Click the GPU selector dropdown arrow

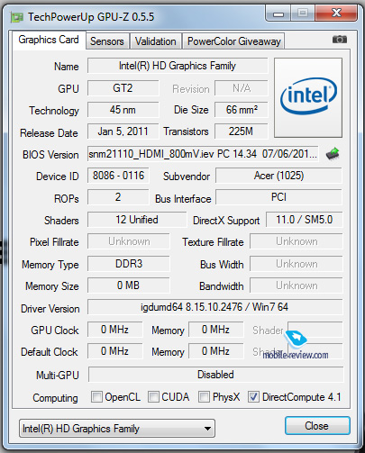pos(207,429)
